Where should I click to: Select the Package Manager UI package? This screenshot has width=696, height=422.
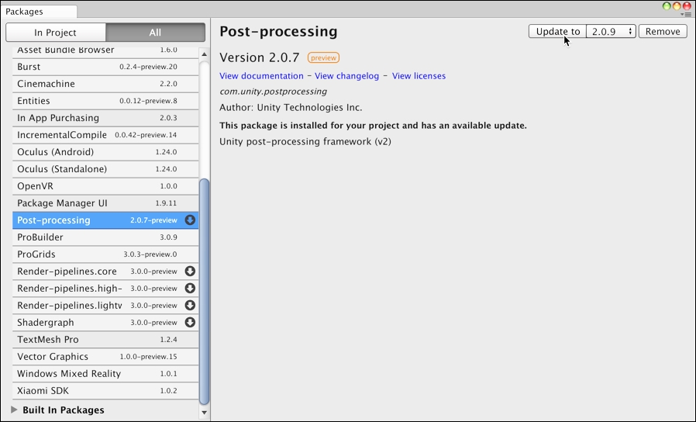pos(105,203)
